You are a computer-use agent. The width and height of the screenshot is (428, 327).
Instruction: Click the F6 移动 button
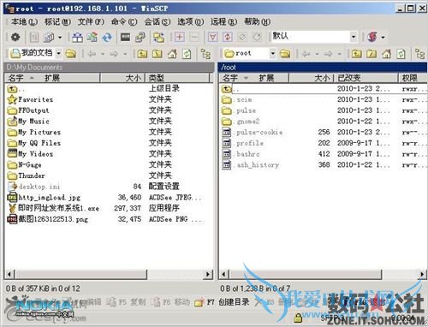(171, 302)
